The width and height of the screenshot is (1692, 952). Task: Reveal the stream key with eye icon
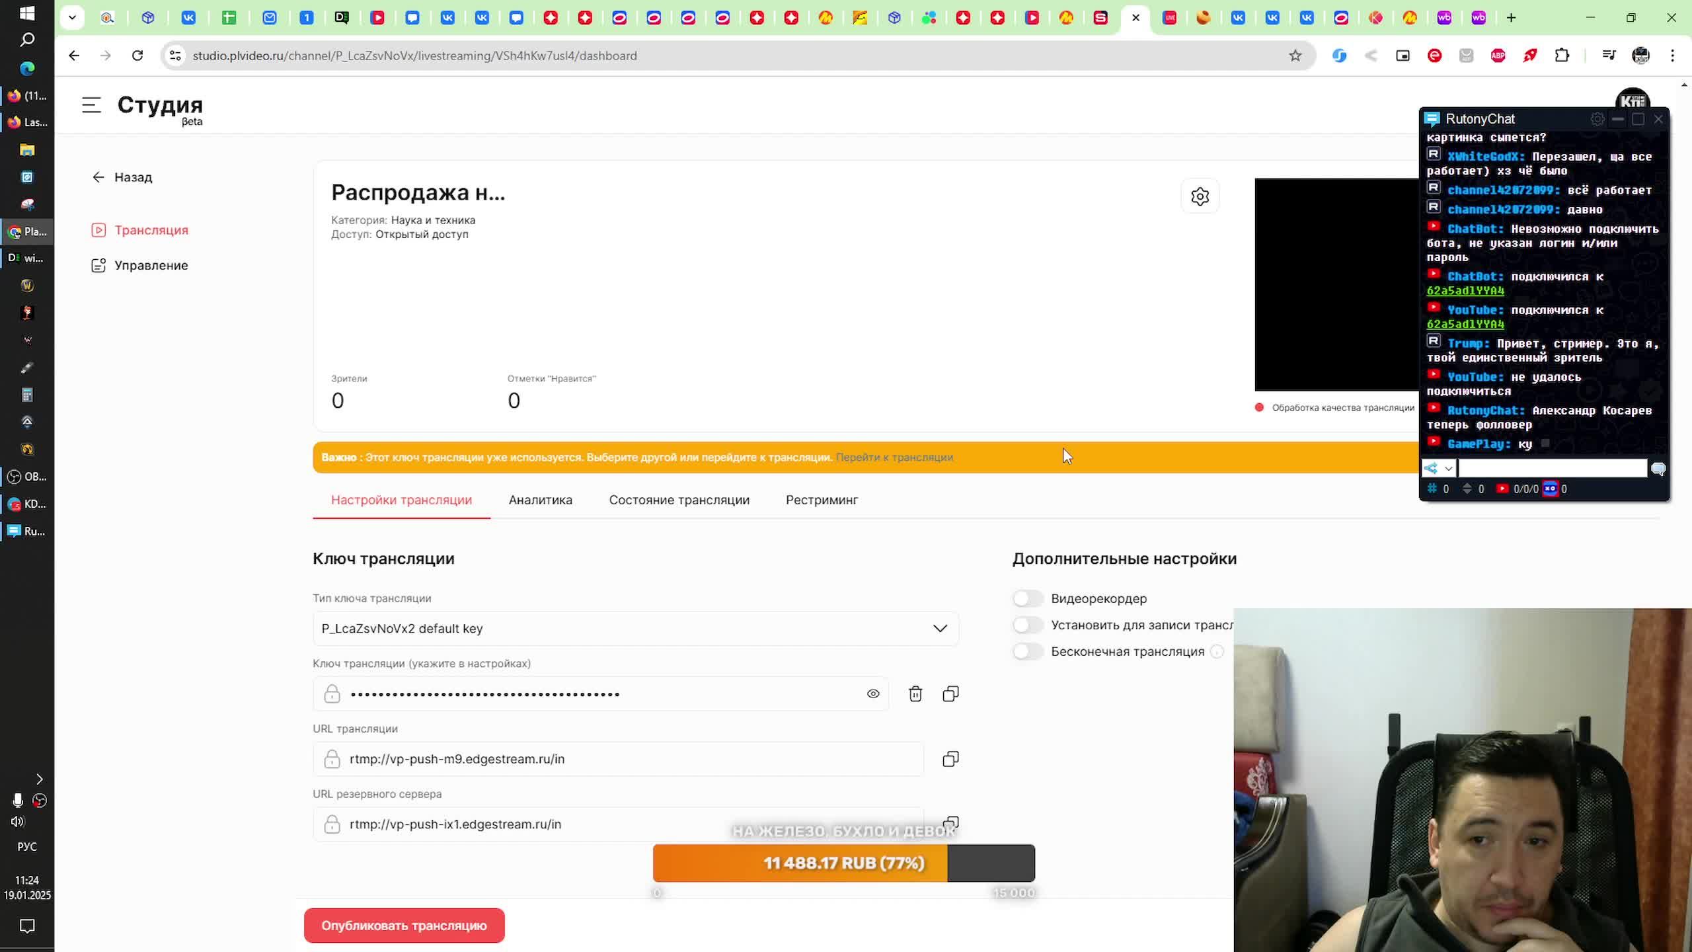872,694
